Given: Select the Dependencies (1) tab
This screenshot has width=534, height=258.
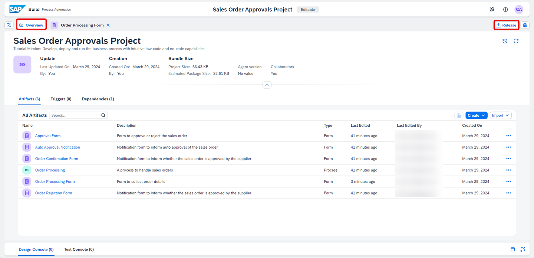Looking at the screenshot, I should pos(98,99).
